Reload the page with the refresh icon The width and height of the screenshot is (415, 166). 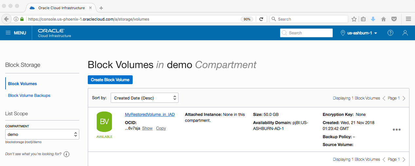(x=261, y=19)
